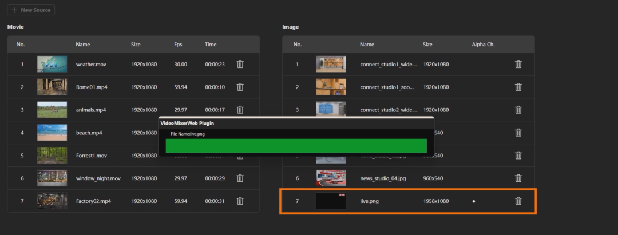Select the connect_studio1_wide image thumbnail

coord(331,64)
